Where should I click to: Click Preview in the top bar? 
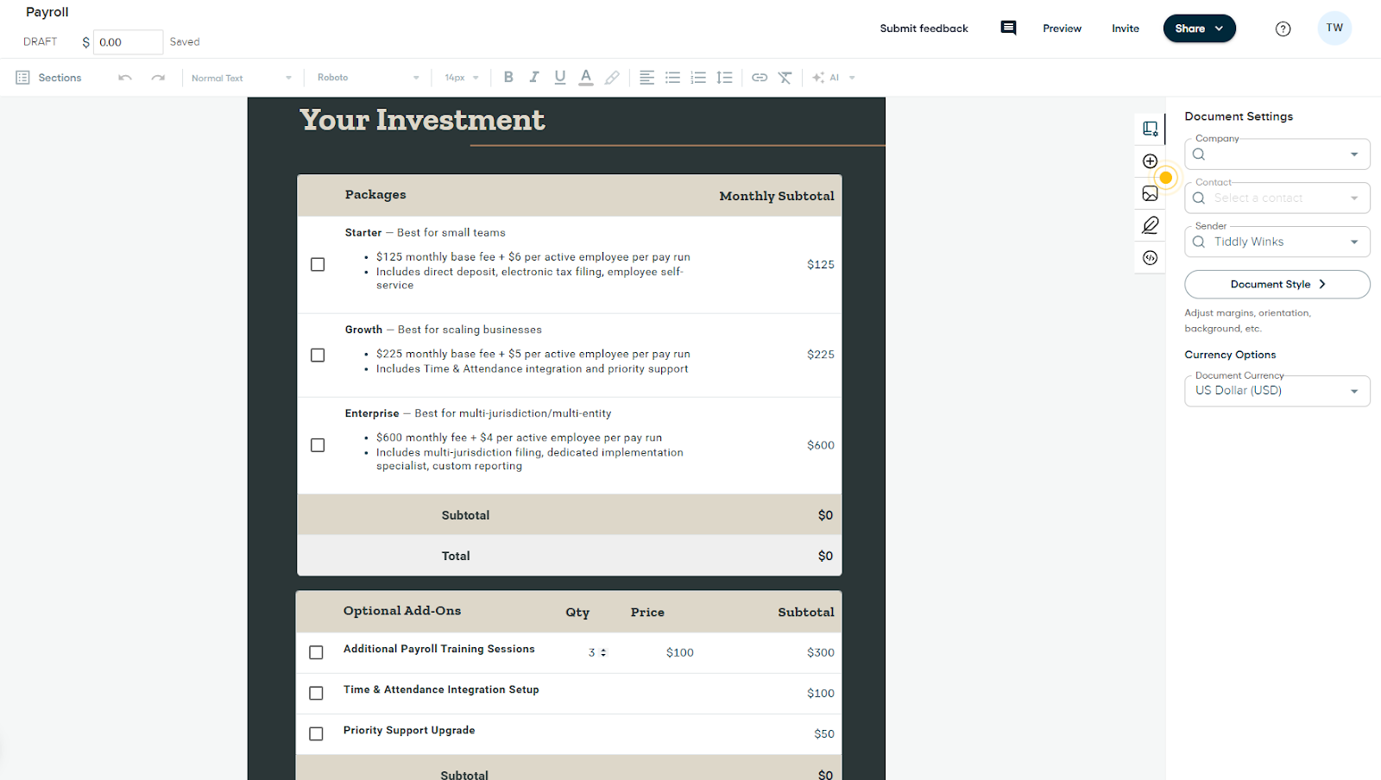click(1062, 28)
